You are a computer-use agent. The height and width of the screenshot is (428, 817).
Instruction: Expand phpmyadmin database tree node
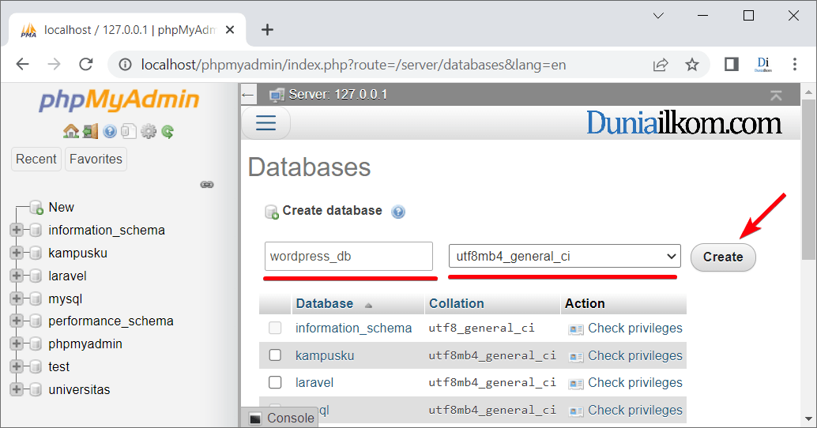[16, 344]
